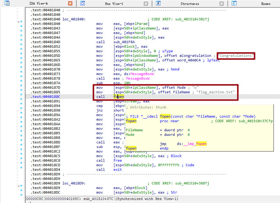This screenshot has width=280, height=203.
Task: Click the Enums tab icon
Action: pos(234,3)
